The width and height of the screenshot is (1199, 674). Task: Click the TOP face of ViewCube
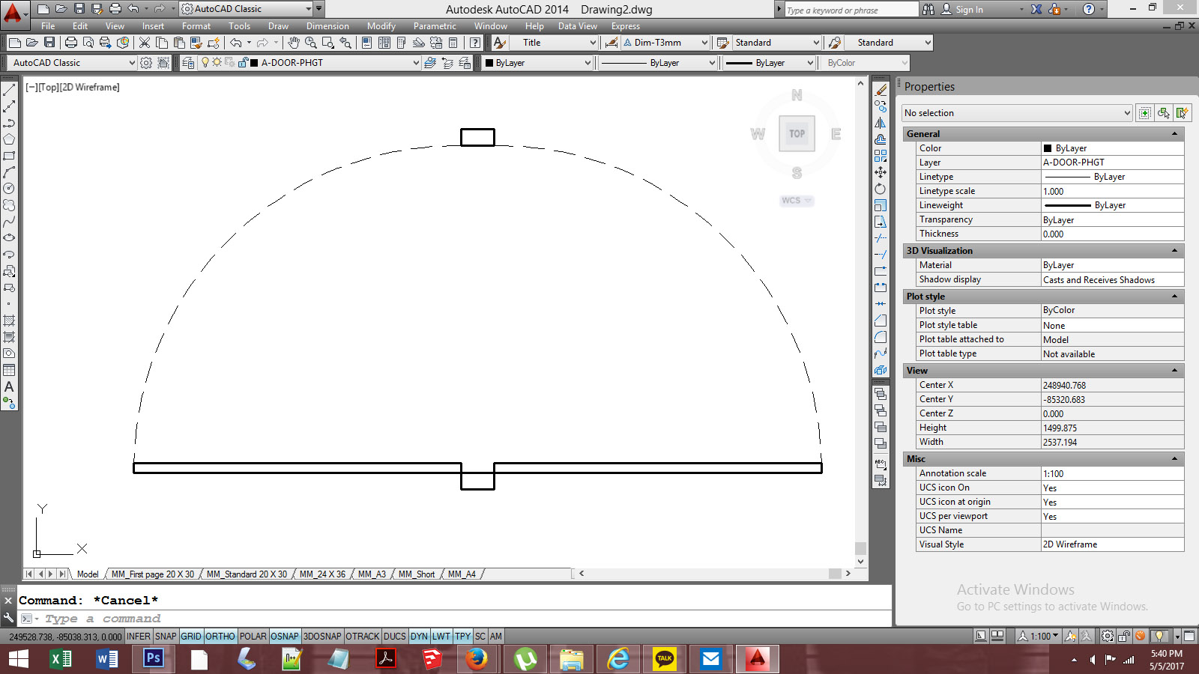[x=797, y=134]
